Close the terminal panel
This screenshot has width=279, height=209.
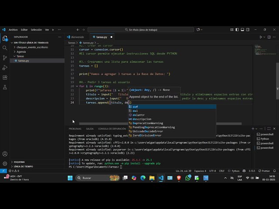click(274, 129)
